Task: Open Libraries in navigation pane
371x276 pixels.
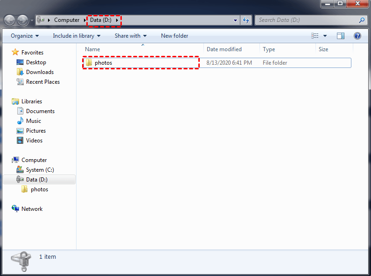Action: click(x=32, y=101)
